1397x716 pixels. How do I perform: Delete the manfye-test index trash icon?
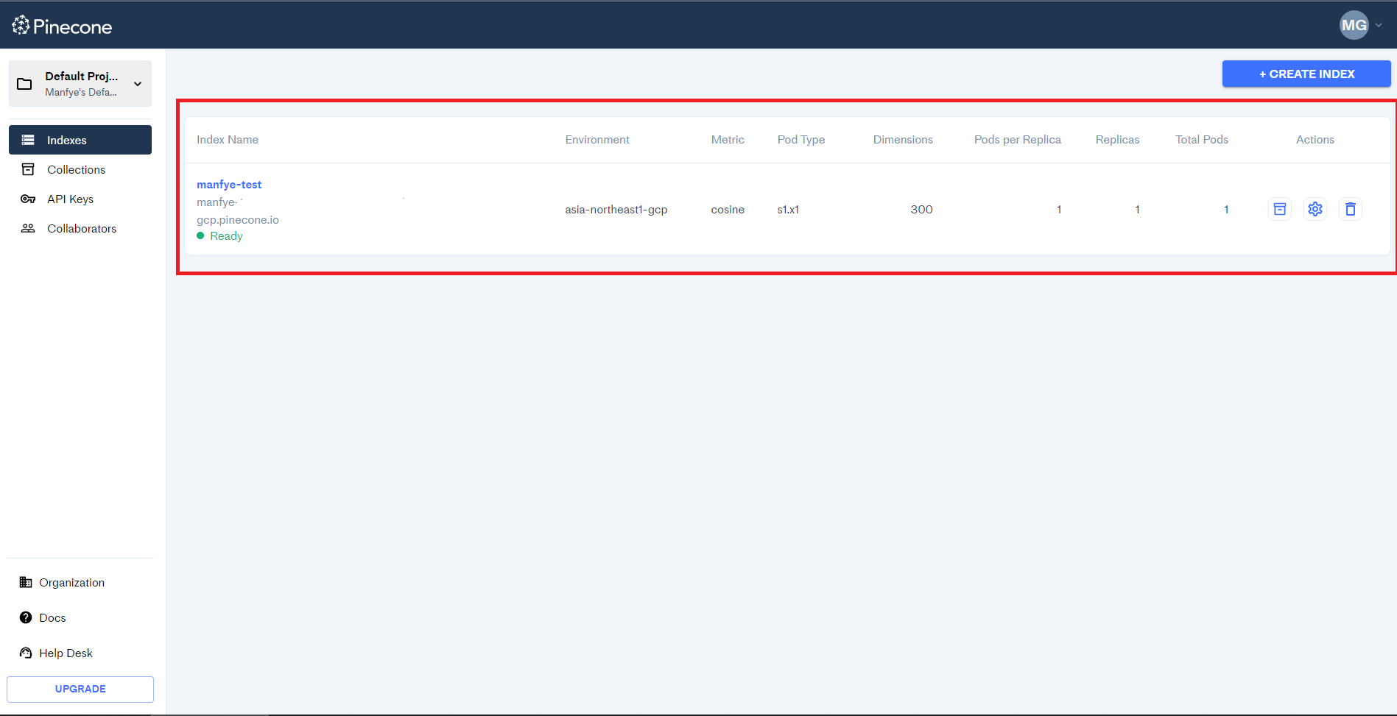1351,209
